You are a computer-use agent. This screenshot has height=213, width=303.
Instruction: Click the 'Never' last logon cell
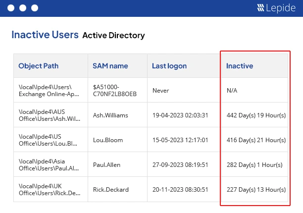[161, 91]
